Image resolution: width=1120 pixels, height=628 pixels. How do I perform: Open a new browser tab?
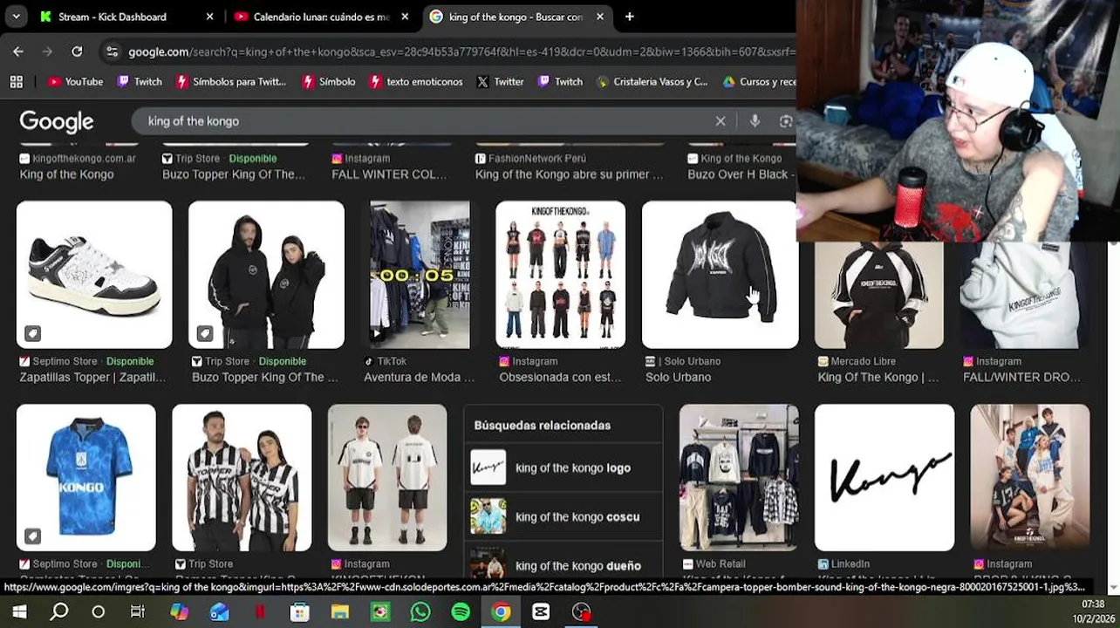click(629, 17)
